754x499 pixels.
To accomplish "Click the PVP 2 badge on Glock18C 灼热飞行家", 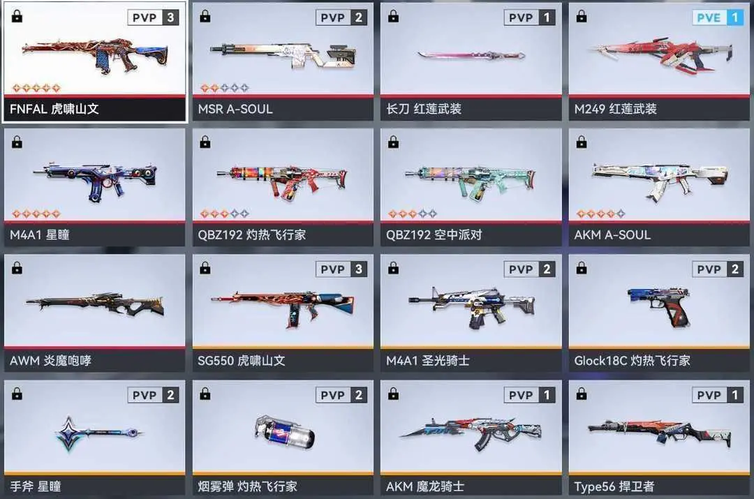I will point(718,269).
